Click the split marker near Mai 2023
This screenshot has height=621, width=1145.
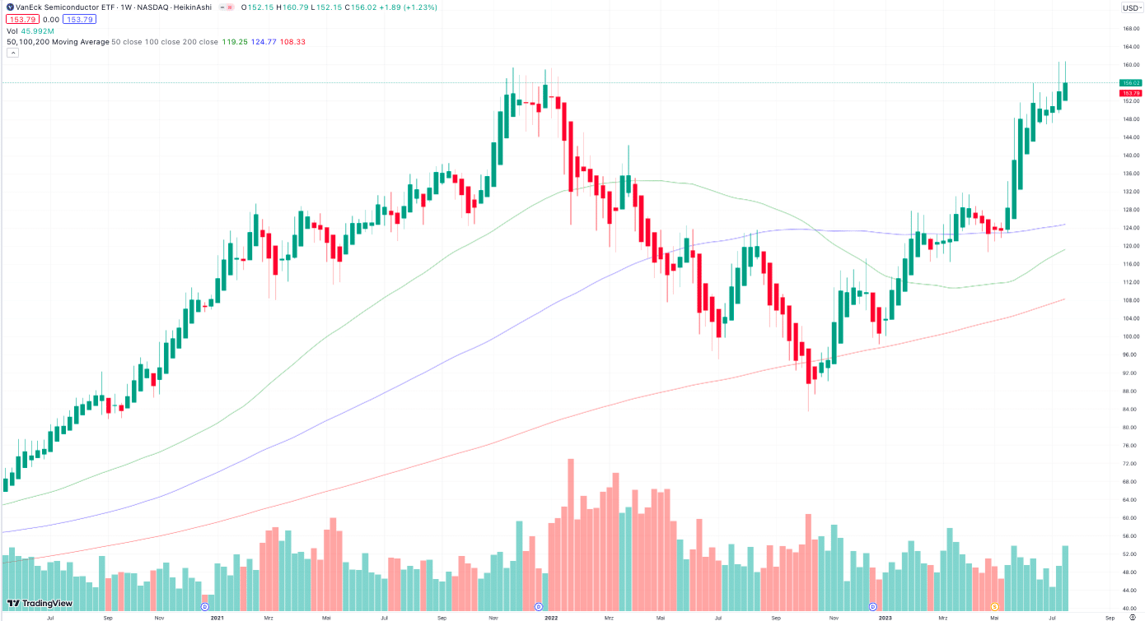(994, 606)
